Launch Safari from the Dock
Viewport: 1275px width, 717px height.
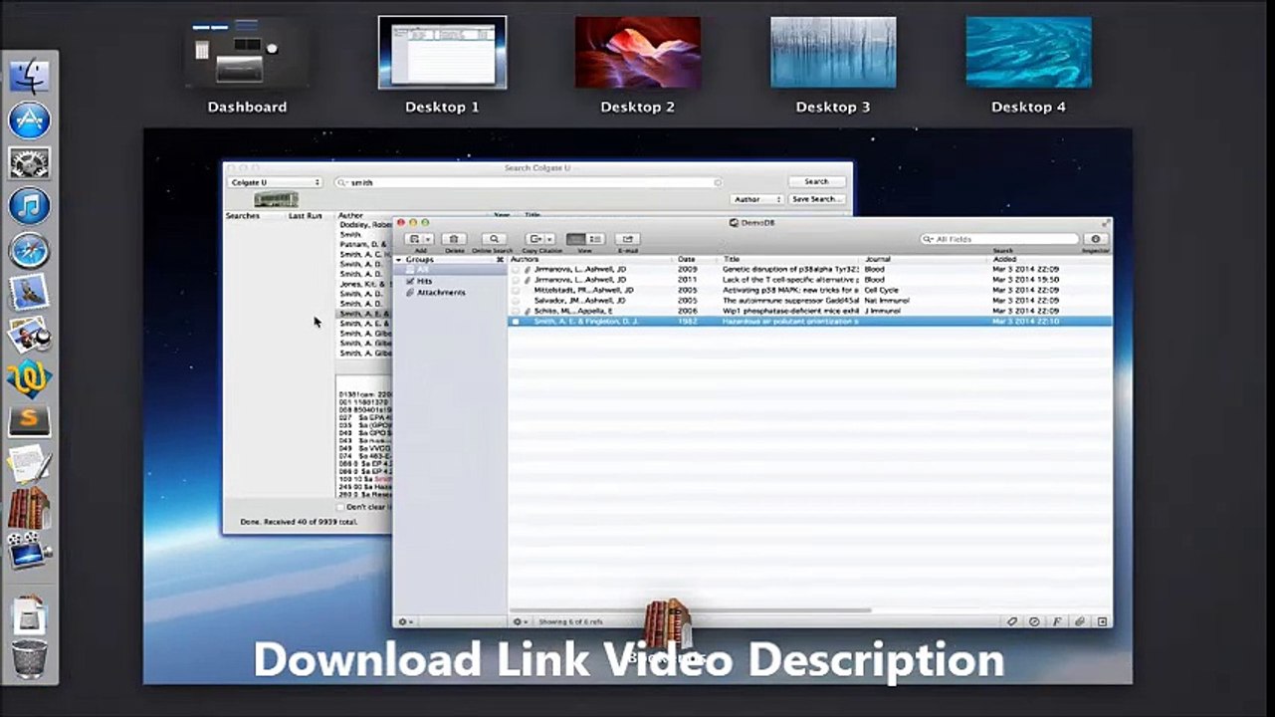pos(29,249)
